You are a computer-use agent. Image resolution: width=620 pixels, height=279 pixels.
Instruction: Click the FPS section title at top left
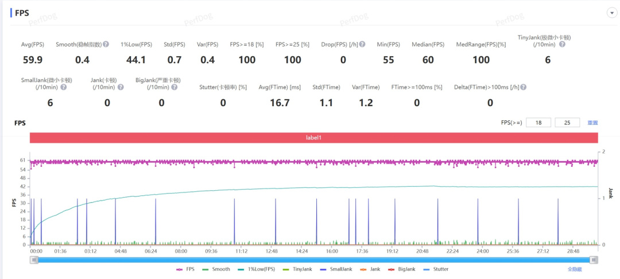[x=22, y=13]
